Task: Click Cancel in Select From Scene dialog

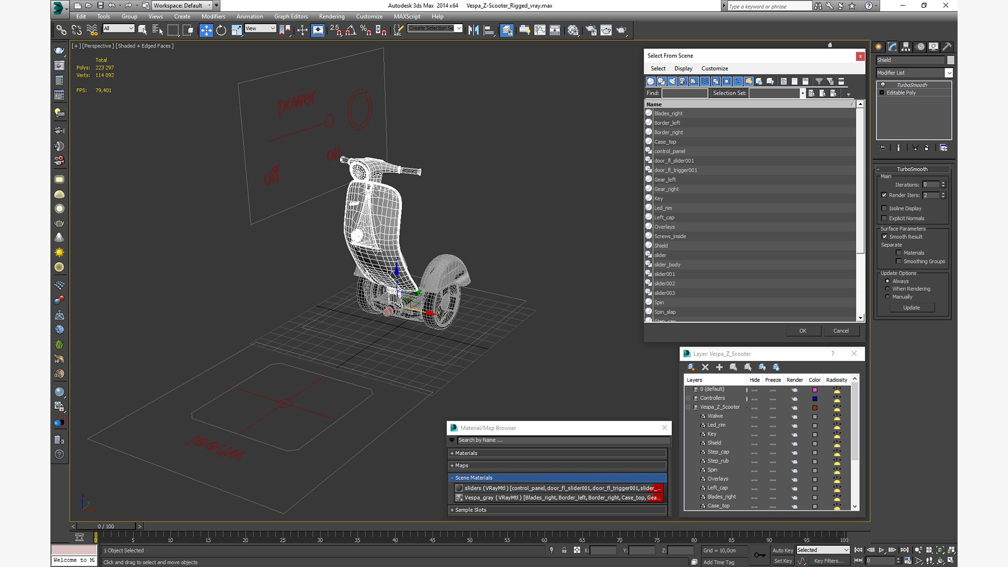Action: [x=841, y=331]
